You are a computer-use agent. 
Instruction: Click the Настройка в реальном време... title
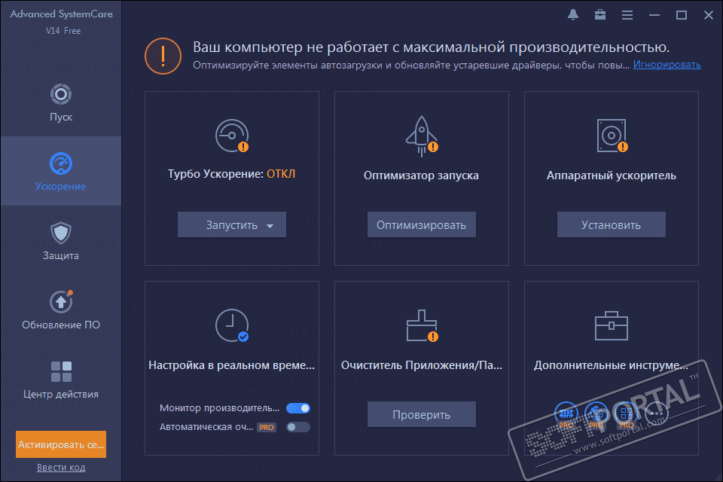tap(231, 365)
